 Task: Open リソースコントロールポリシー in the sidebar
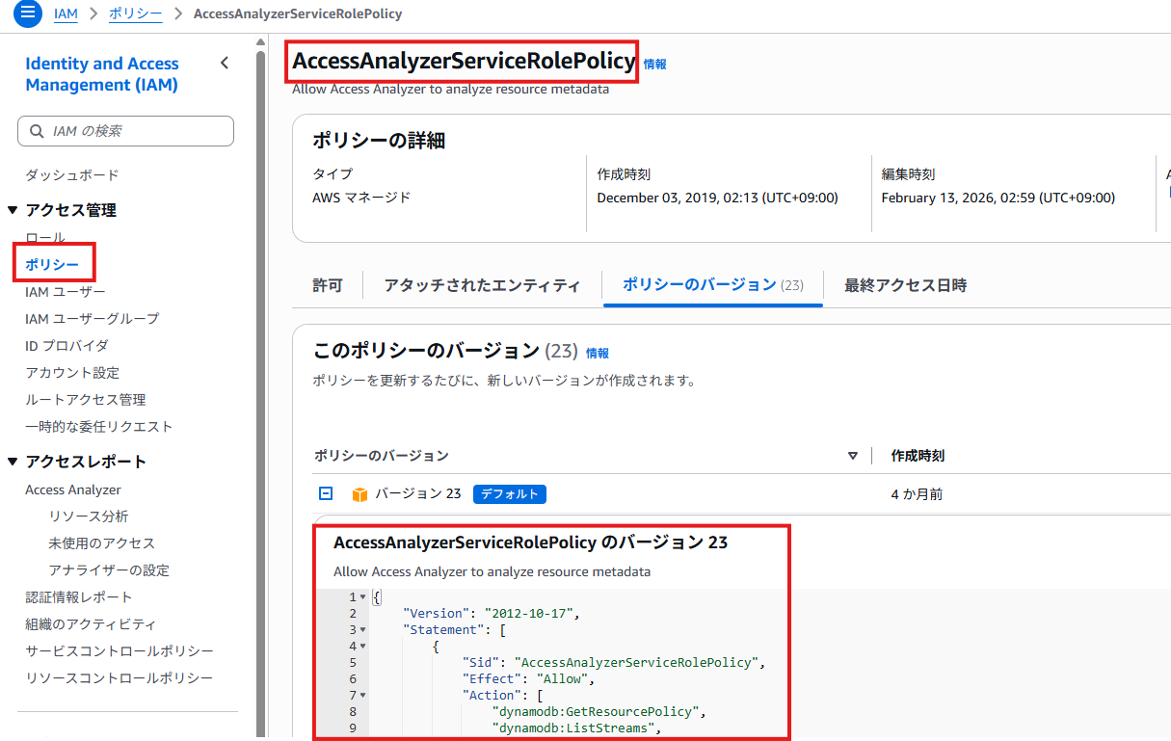(120, 678)
